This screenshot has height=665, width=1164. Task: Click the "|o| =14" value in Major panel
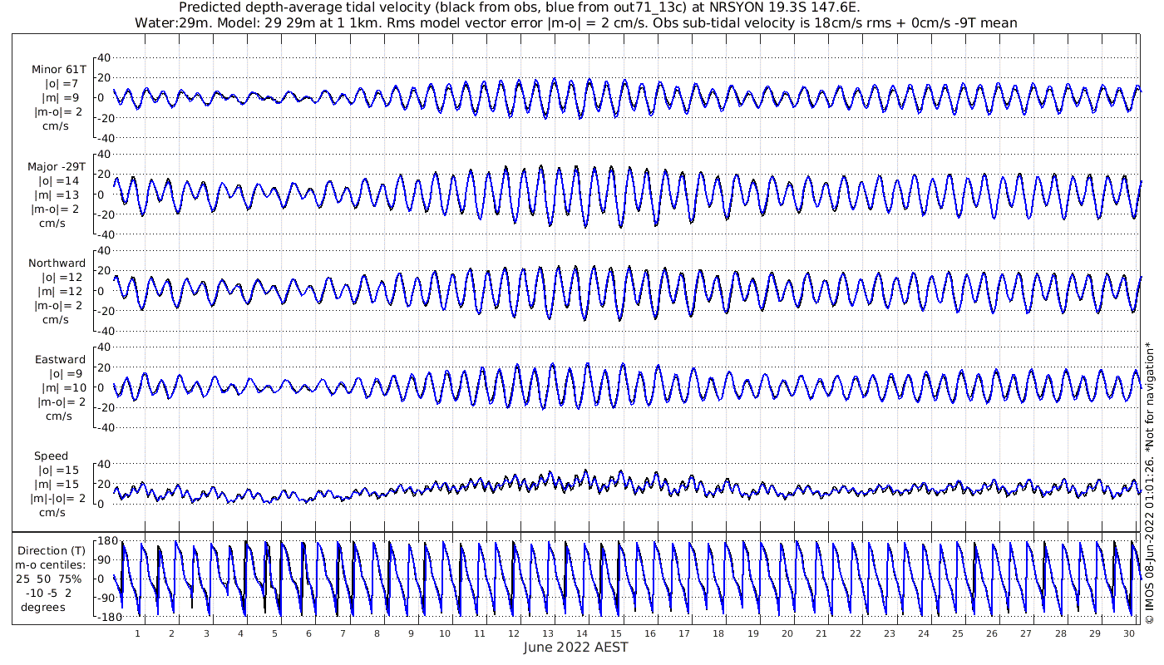58,180
